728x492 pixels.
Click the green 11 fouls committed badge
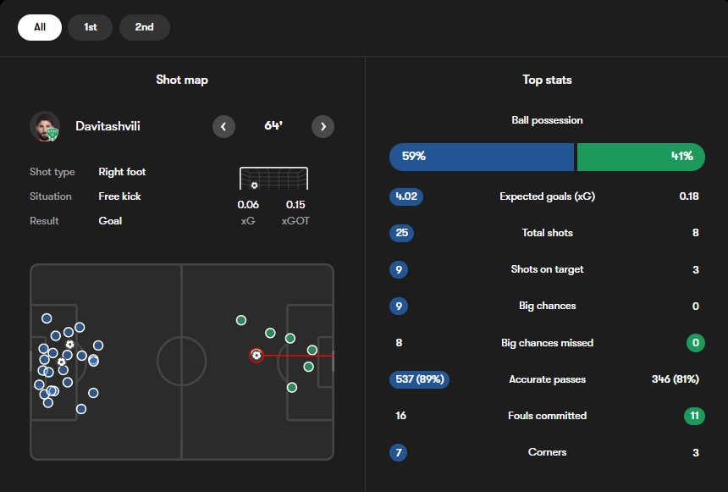pyautogui.click(x=695, y=416)
